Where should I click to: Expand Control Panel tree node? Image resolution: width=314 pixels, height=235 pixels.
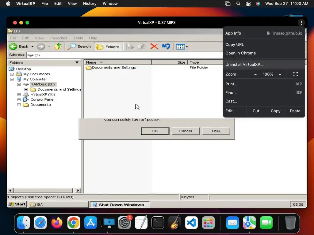point(19,99)
